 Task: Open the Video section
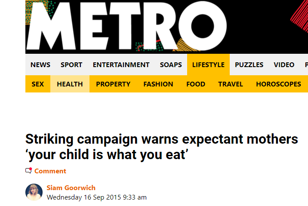pos(284,65)
